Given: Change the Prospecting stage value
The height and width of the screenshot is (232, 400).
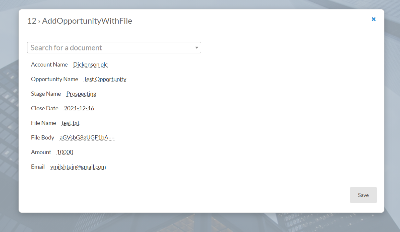Looking at the screenshot, I should pos(81,94).
